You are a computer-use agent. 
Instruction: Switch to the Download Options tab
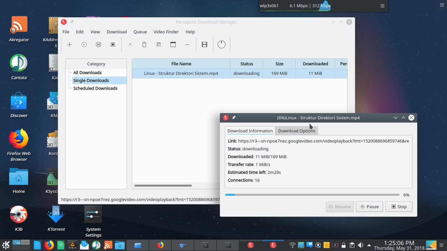point(296,131)
